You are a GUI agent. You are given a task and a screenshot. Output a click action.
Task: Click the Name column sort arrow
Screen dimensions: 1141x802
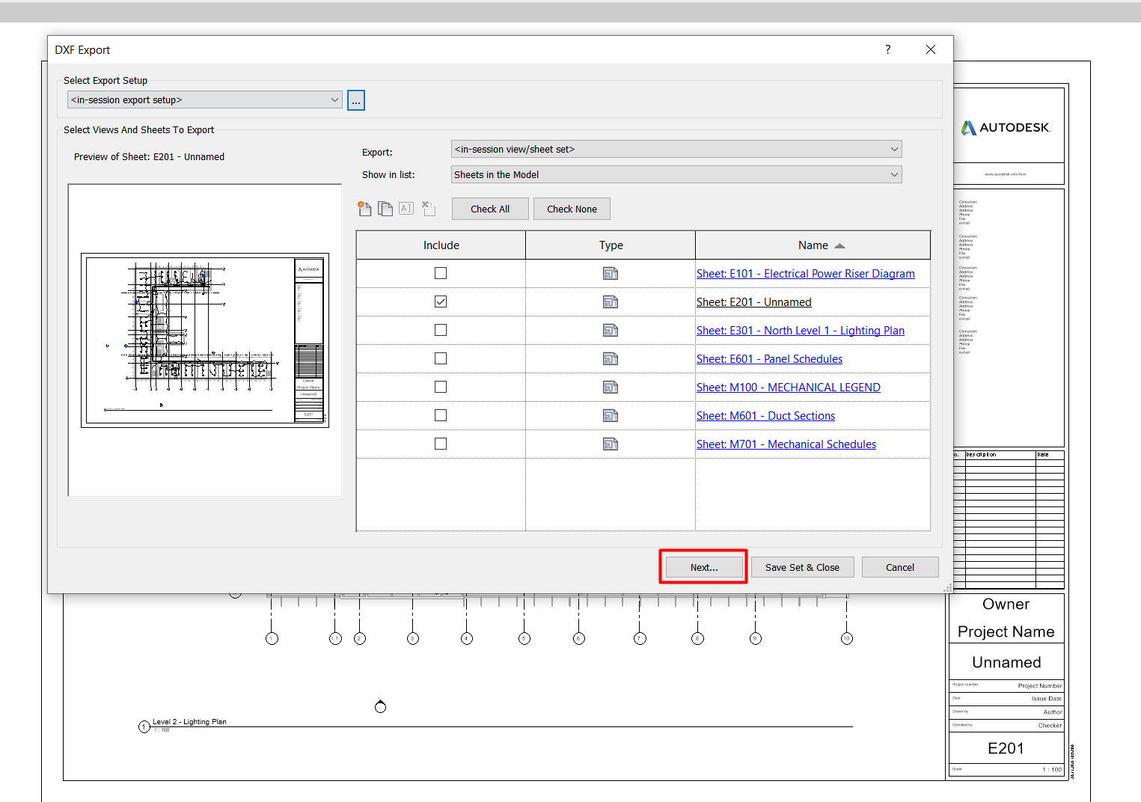click(x=839, y=246)
